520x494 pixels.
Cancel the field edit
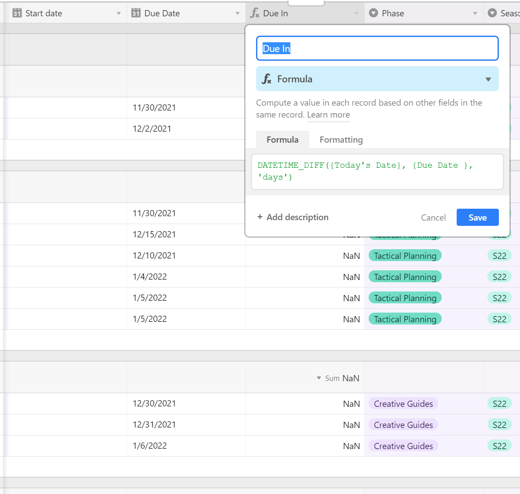click(433, 218)
